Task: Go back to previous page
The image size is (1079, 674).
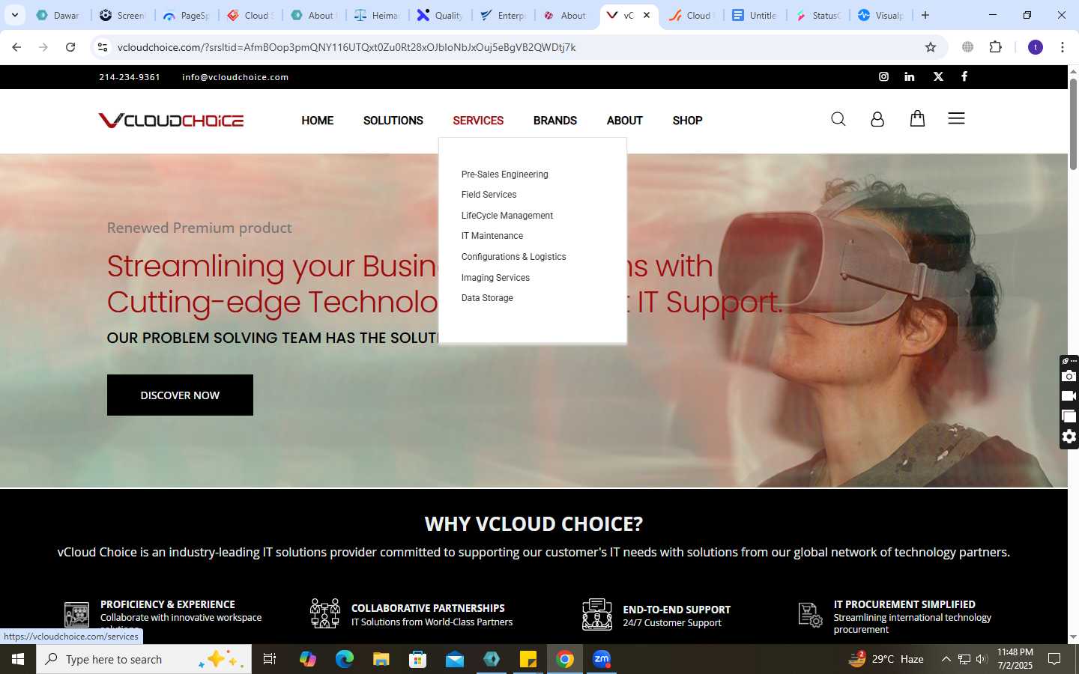Action: (16, 47)
